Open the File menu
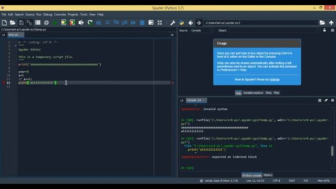Viewport: 336px width, 189px height. 4,15
